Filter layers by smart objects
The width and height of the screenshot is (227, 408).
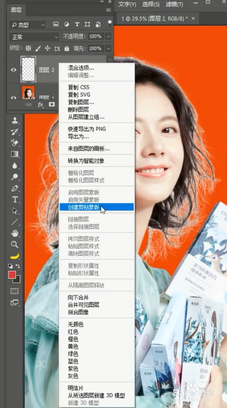tap(98, 24)
